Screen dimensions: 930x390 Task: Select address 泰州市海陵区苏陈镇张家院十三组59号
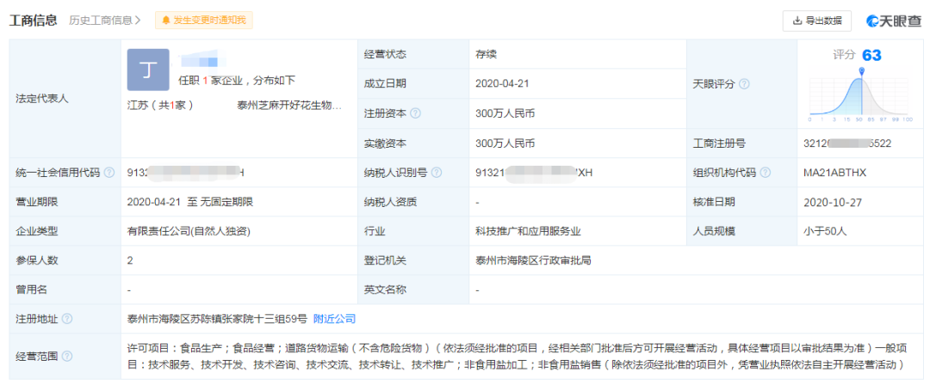click(217, 319)
